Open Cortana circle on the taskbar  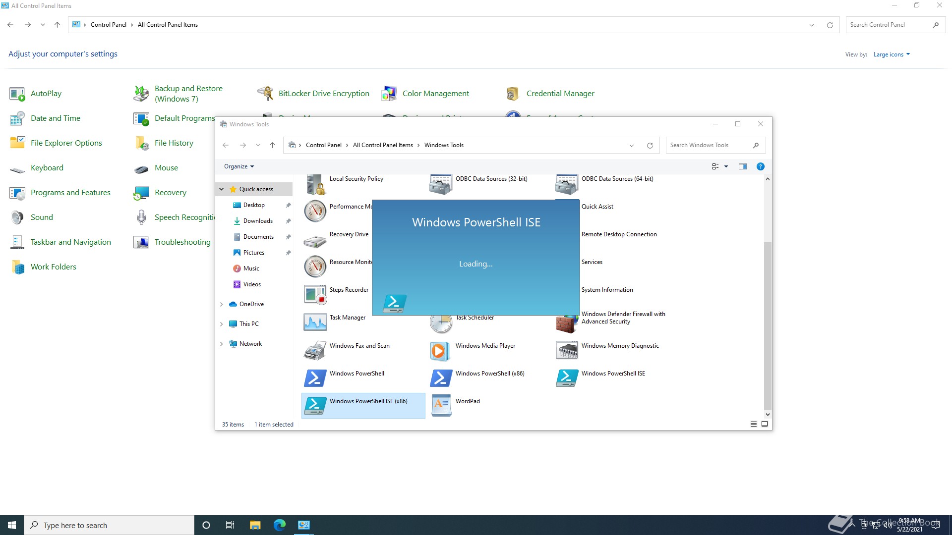206,525
